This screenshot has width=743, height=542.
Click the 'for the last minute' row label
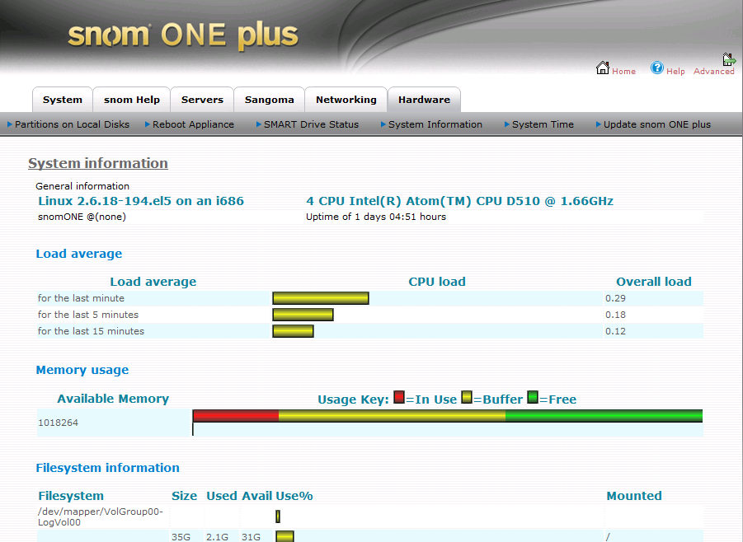81,298
